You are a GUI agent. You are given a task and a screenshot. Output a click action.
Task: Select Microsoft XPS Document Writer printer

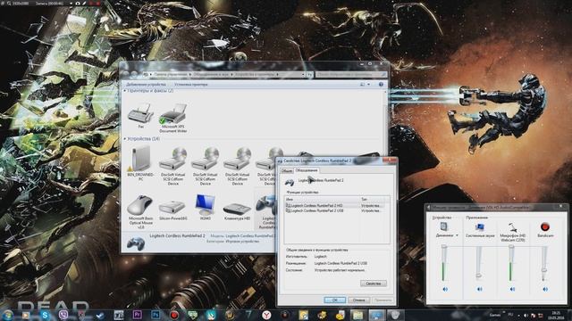coord(172,117)
